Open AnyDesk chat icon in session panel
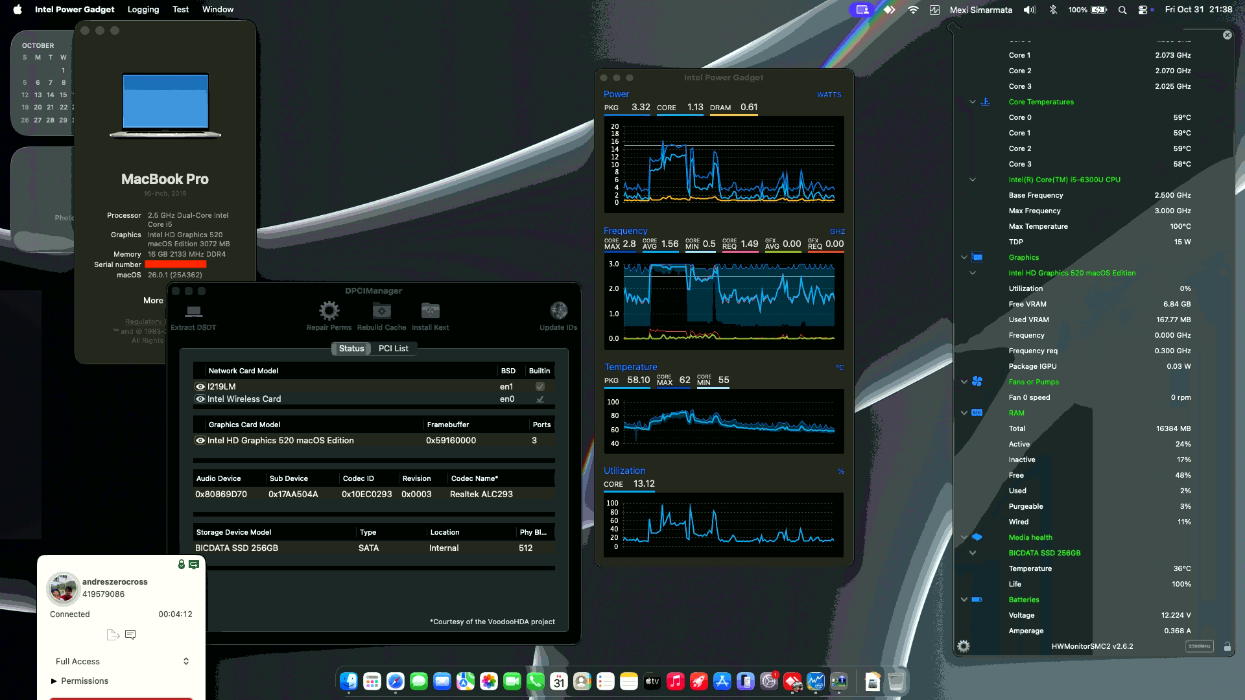1245x700 pixels. coord(130,635)
